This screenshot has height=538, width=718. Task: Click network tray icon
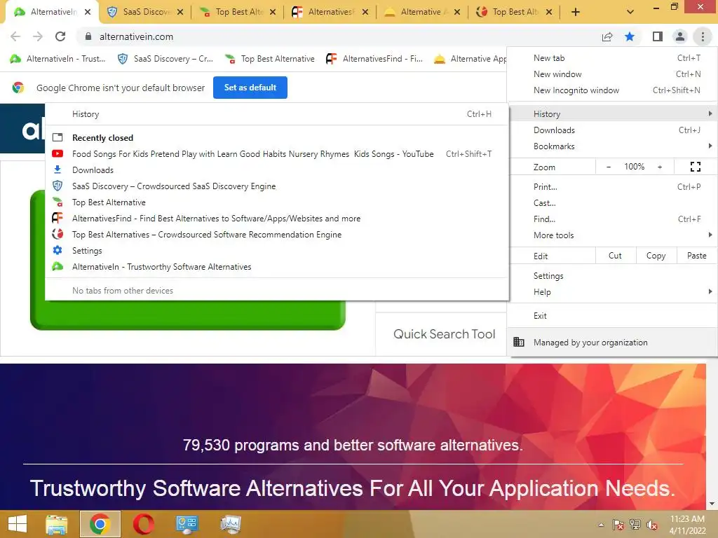[635, 525]
